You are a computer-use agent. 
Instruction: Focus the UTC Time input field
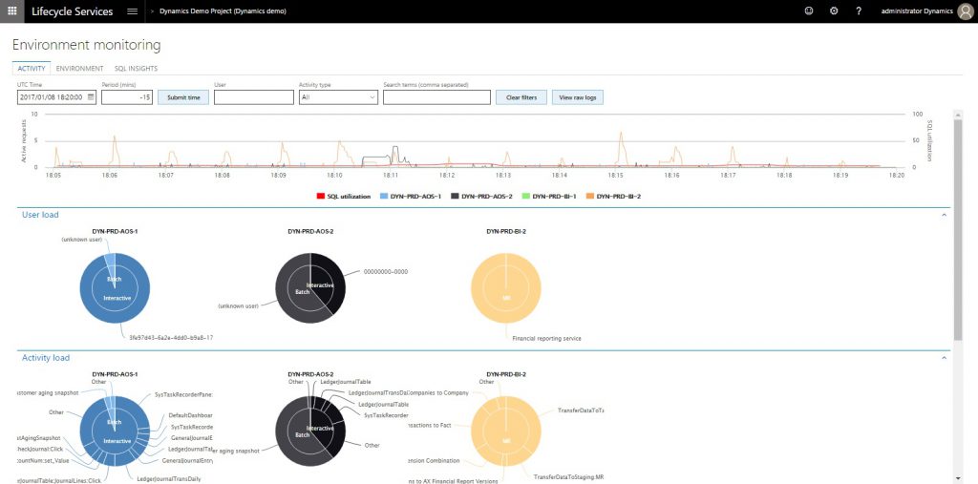(x=56, y=97)
